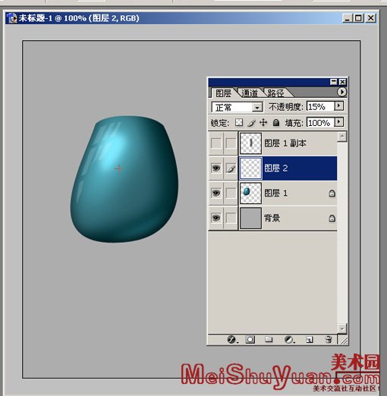
Task: Hide 图层 1 using eye icon
Action: pos(216,193)
